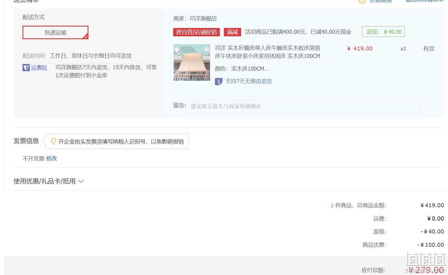Click the 不开发票 invoice status text
This screenshot has height=275, width=448.
click(x=33, y=159)
